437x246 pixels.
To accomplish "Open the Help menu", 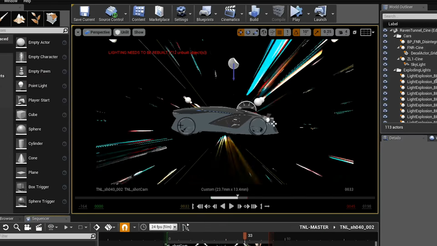I will 27,1.
